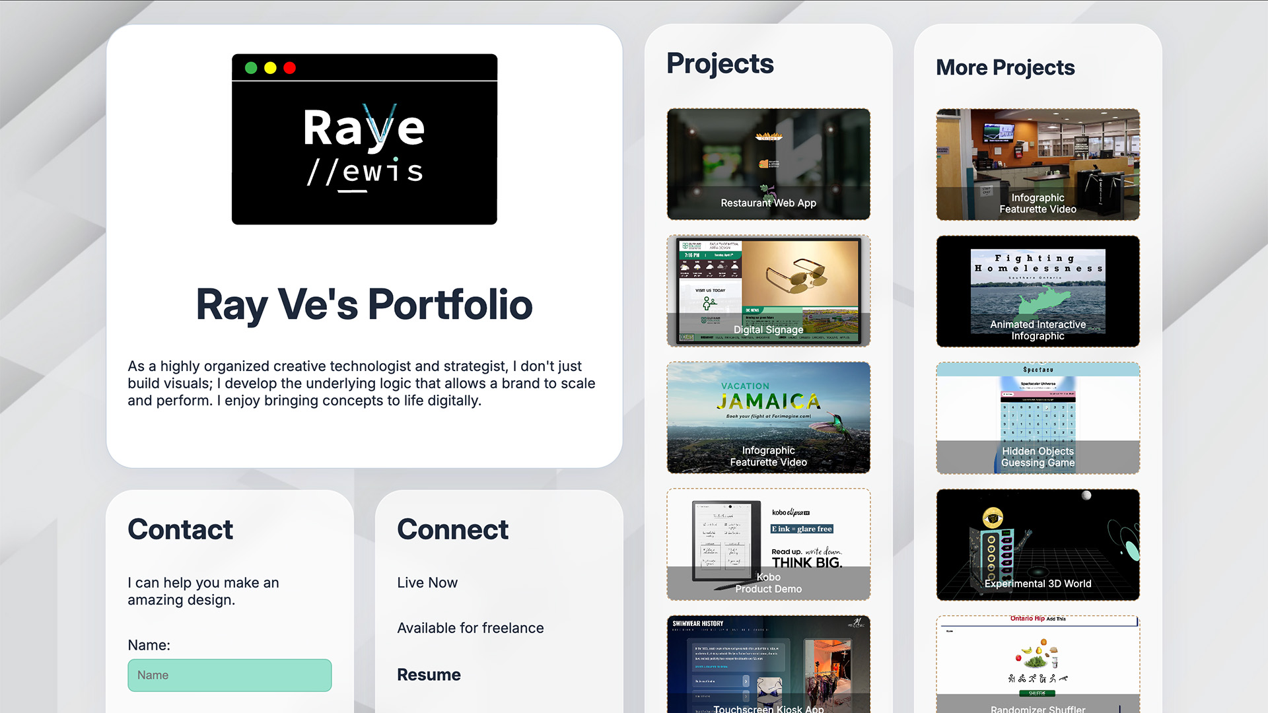This screenshot has width=1268, height=713.
Task: Click the "I can help you make an amazing design." text
Action: pos(203,592)
